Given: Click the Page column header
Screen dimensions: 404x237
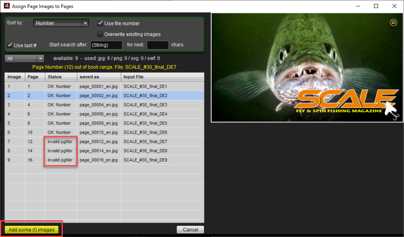Looking at the screenshot, I should pyautogui.click(x=35, y=77).
